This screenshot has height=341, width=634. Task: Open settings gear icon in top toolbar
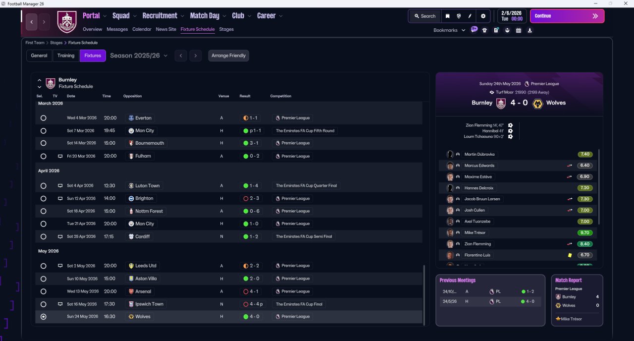(483, 16)
